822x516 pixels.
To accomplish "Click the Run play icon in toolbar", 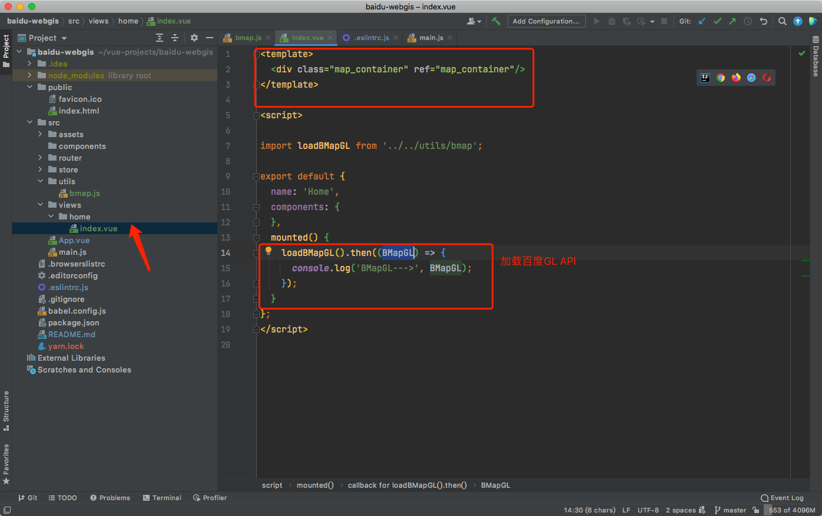I will pyautogui.click(x=596, y=21).
